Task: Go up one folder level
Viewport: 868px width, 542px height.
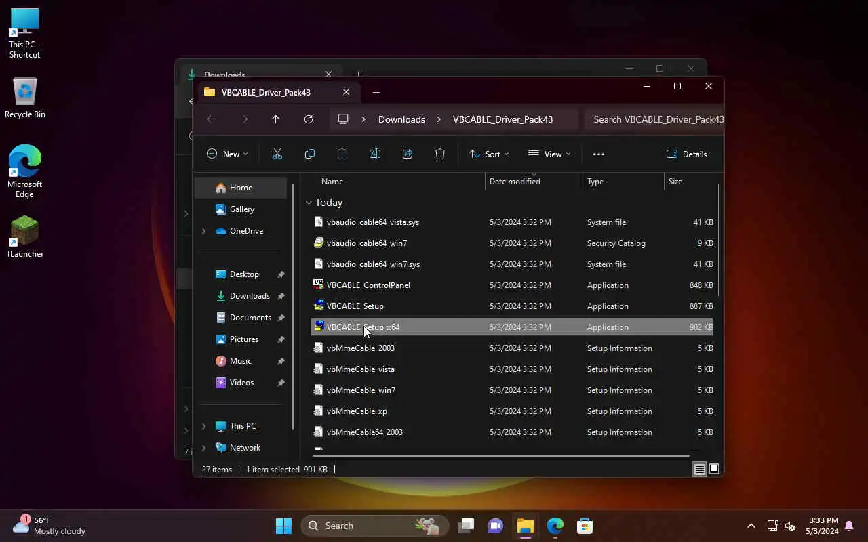Action: (x=276, y=119)
